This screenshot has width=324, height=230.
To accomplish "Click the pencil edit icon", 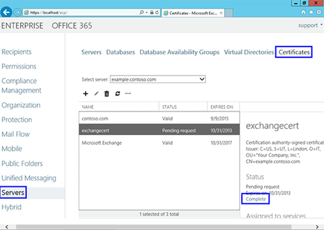I will (x=97, y=94).
